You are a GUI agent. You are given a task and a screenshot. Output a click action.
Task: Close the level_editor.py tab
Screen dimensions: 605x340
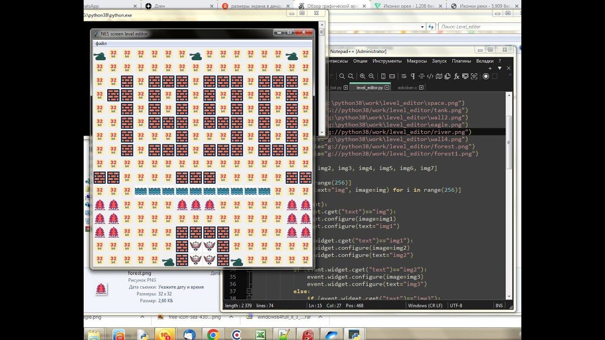387,87
